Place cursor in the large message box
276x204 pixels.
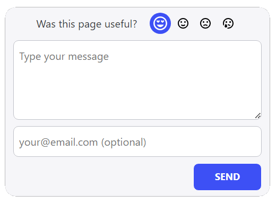pos(137,80)
